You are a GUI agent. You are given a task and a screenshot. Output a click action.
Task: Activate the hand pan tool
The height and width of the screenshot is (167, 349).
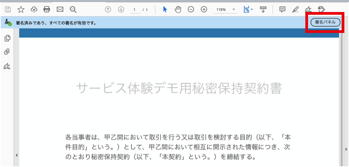coord(178,10)
